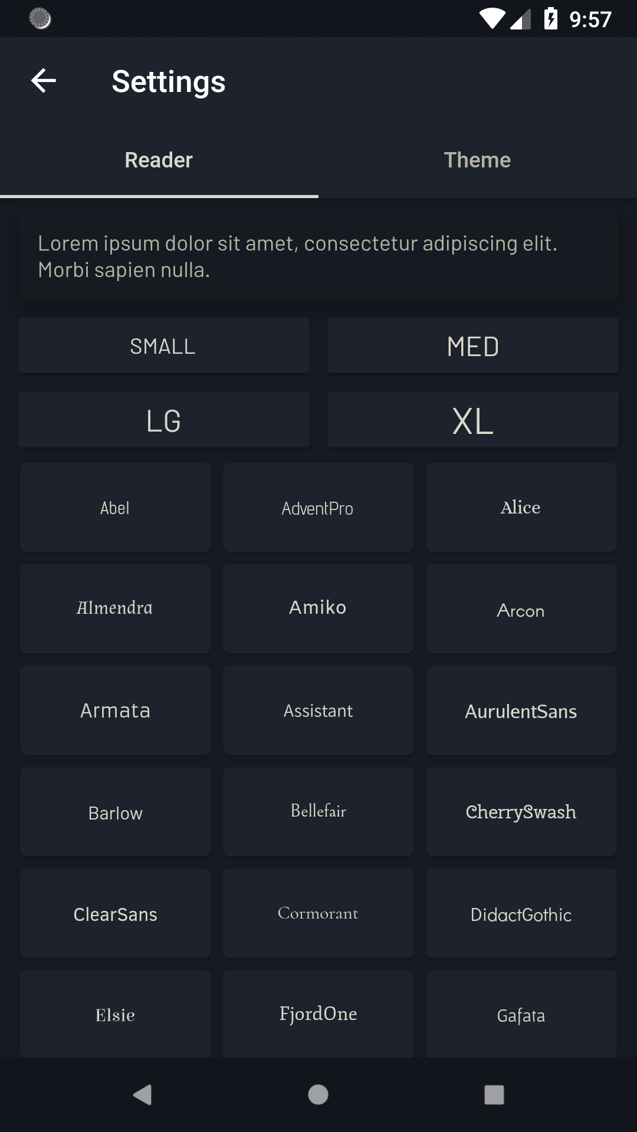Select the Almendra typeface

tap(115, 608)
